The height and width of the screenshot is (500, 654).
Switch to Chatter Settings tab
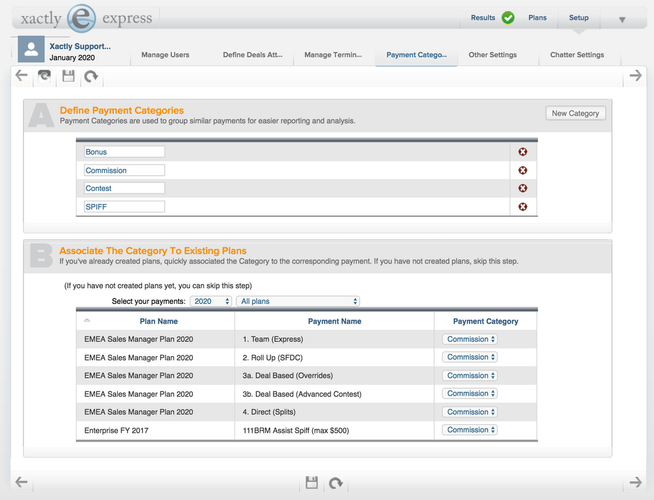point(577,55)
